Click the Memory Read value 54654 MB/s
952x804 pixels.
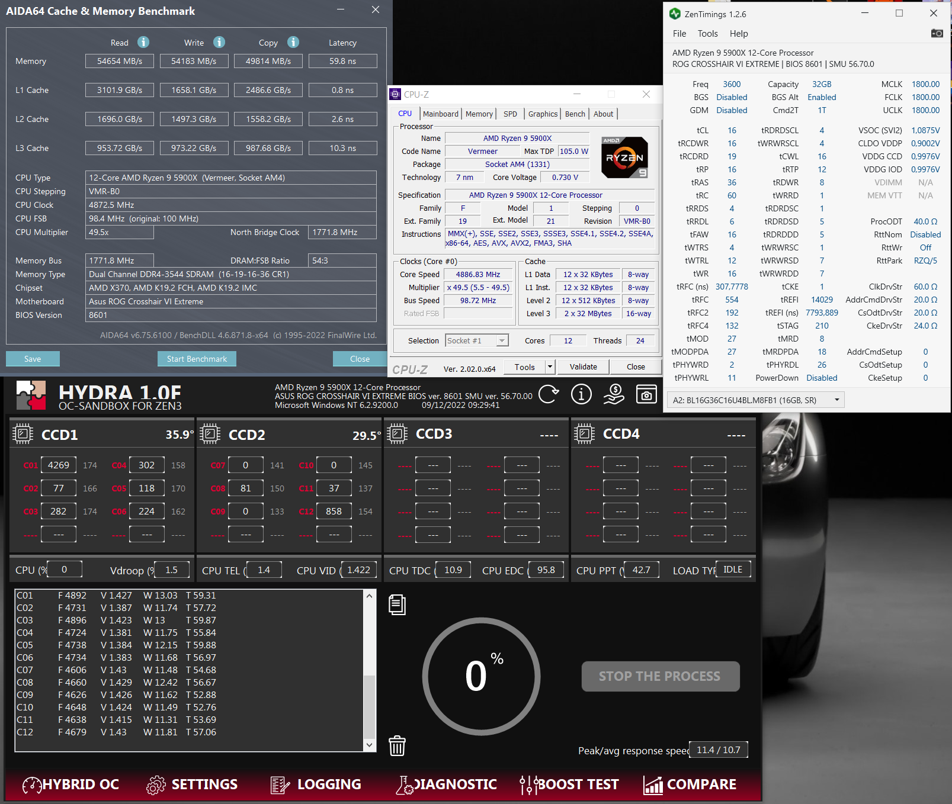pos(120,61)
